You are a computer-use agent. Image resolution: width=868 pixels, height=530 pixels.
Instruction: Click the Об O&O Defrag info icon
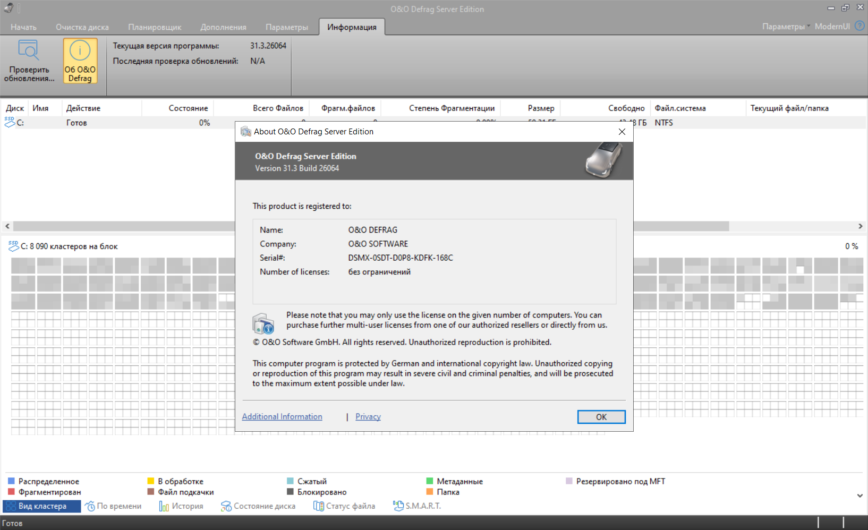[x=80, y=50]
